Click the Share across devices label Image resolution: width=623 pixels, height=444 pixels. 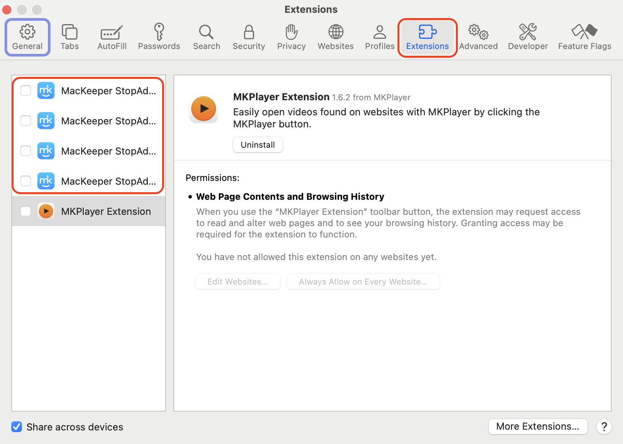pos(75,427)
